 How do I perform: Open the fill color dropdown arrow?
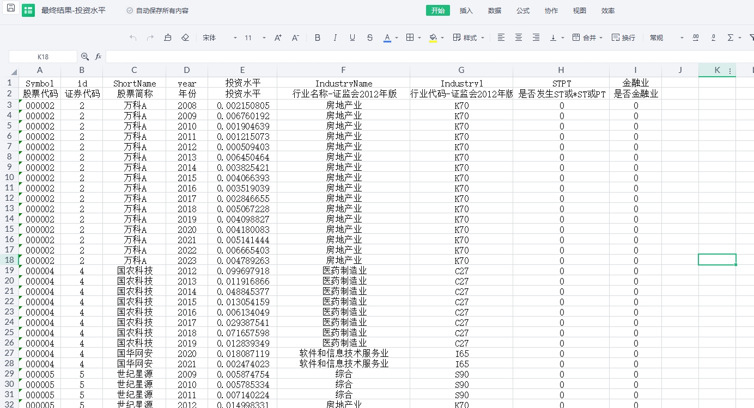click(x=442, y=38)
